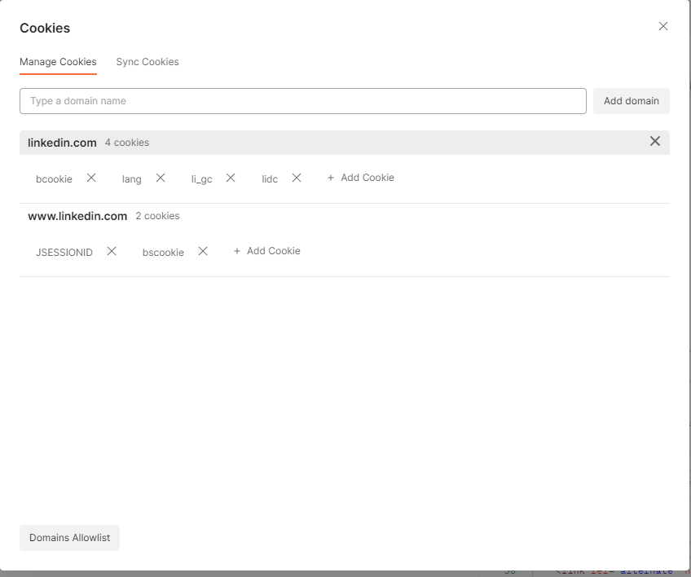691x577 pixels.
Task: Click the '4 cookies' count label
Action: (x=127, y=143)
